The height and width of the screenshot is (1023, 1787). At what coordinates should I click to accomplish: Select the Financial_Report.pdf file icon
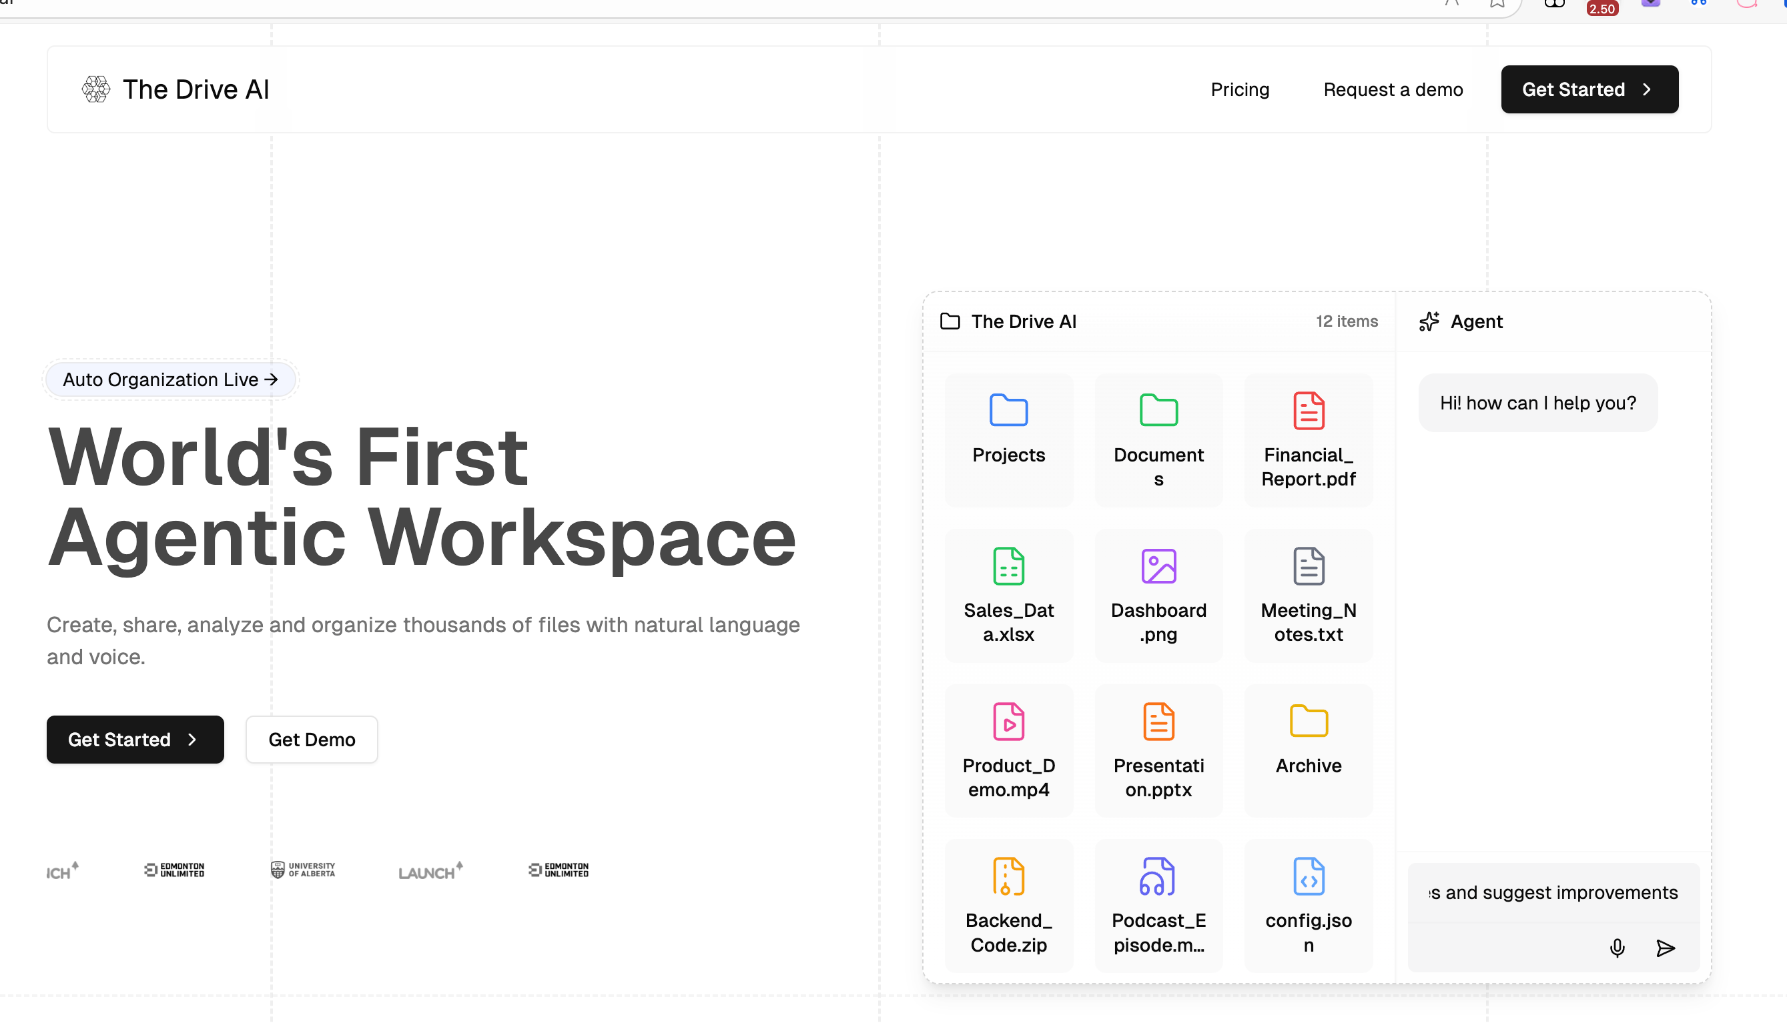pos(1308,410)
